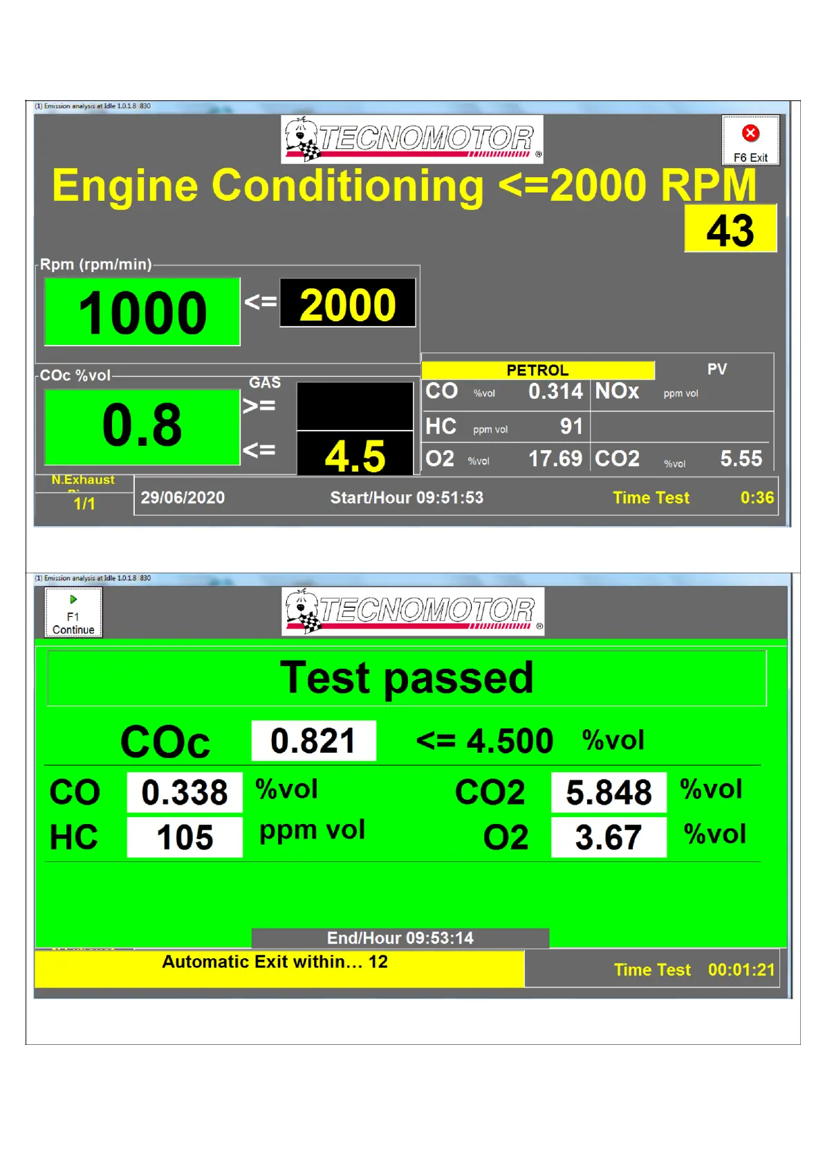This screenshot has width=823, height=1166.
Task: Click the RPM limit value 2000
Action: click(348, 303)
